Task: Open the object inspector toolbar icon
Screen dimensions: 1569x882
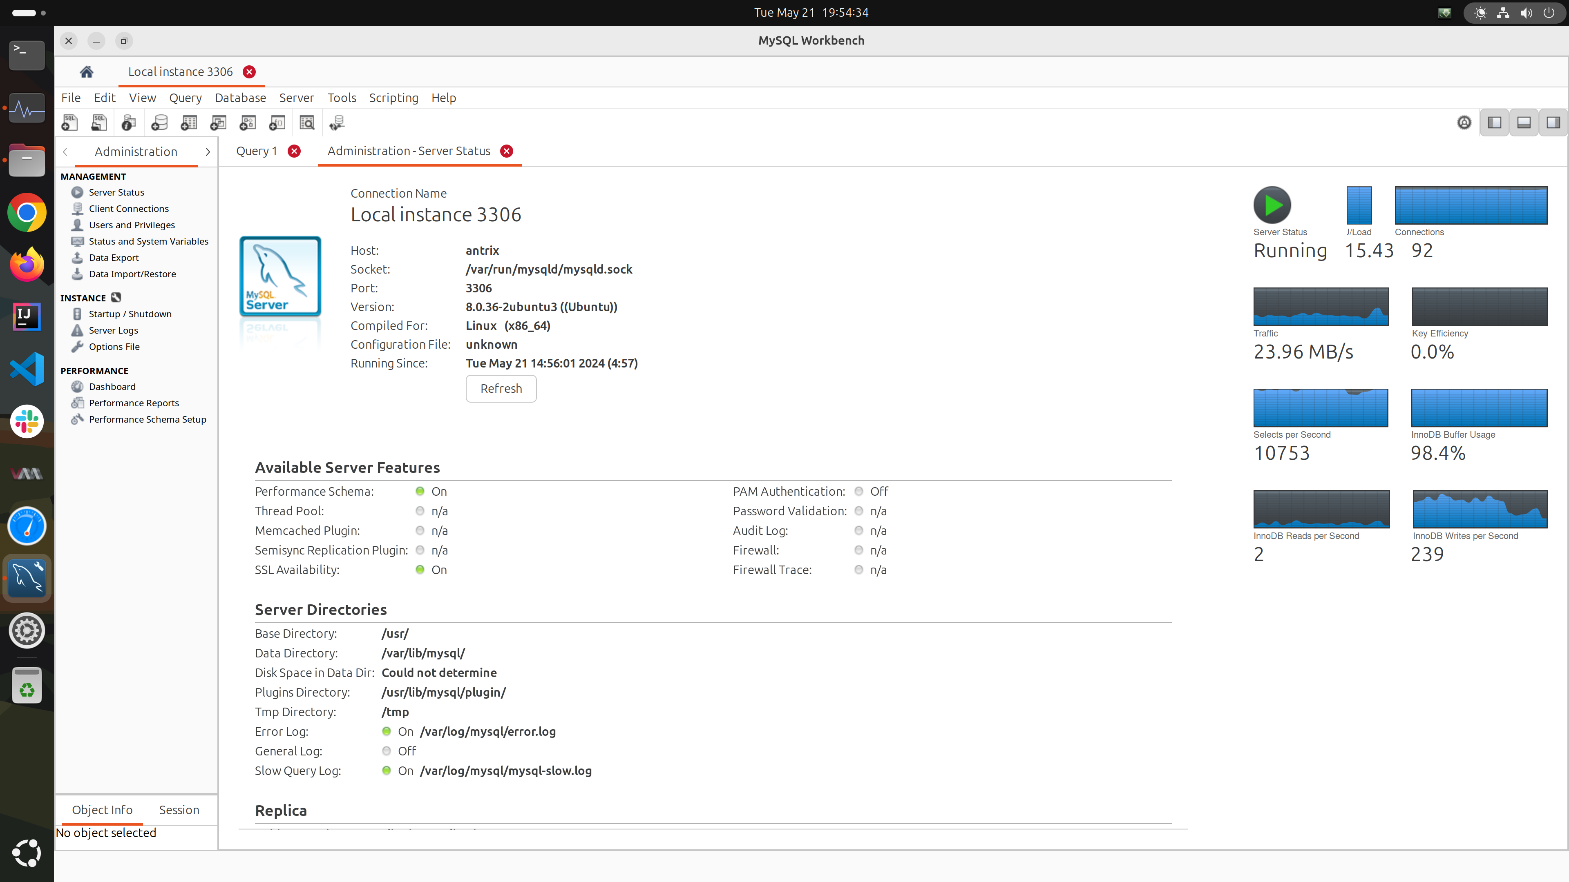Action: pos(129,123)
